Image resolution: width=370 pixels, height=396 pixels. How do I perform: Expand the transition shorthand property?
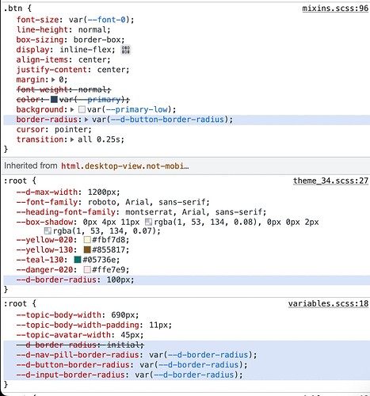coord(72,139)
